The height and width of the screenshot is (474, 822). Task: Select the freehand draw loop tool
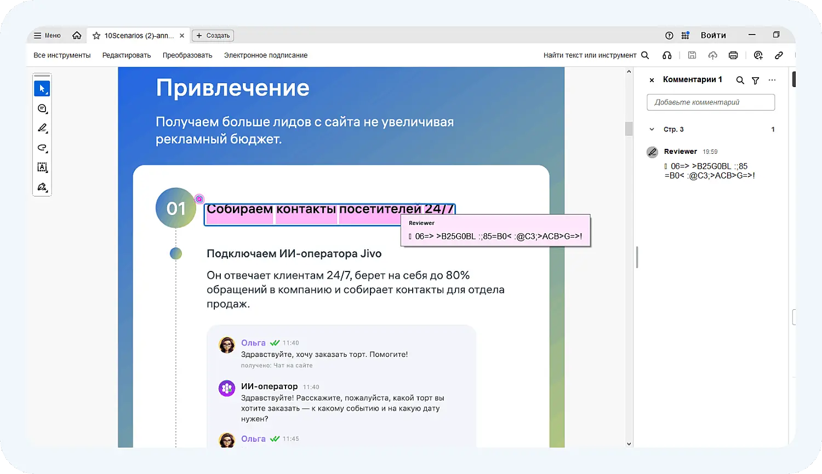point(42,148)
